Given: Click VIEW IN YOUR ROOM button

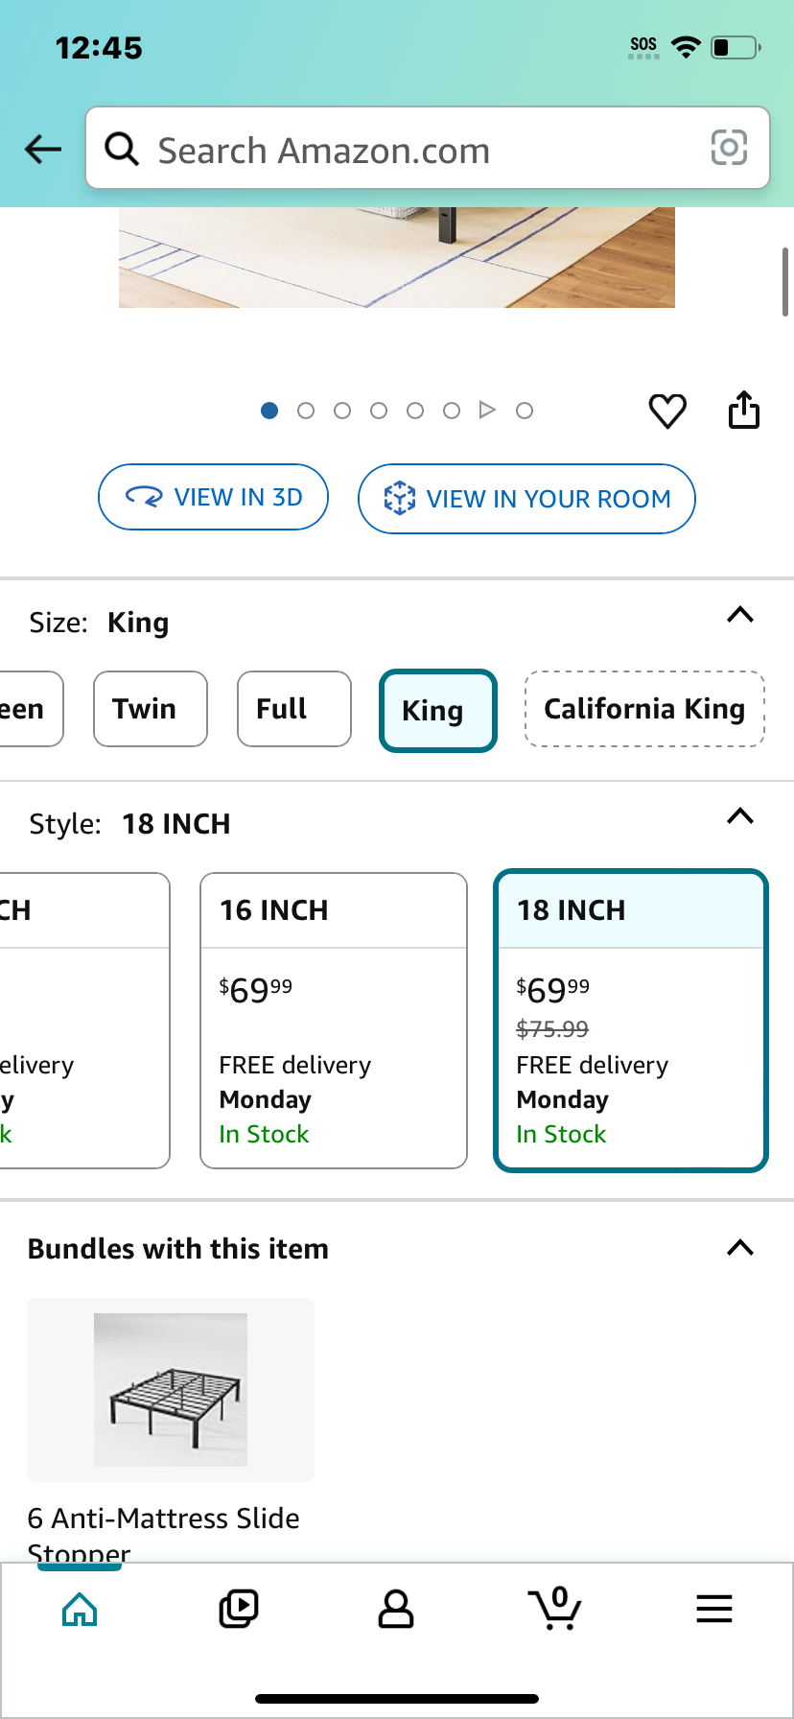Looking at the screenshot, I should 526,499.
